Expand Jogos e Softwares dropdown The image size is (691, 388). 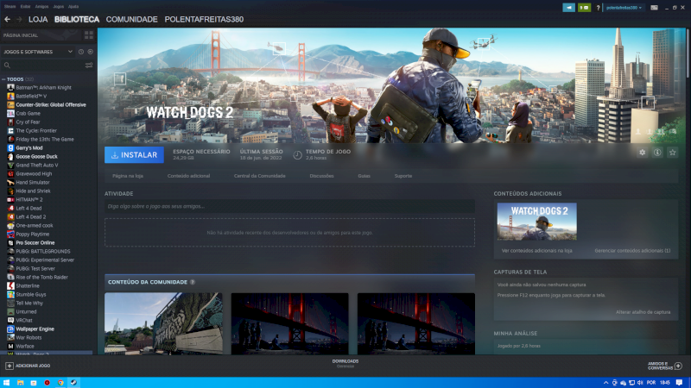click(x=70, y=52)
